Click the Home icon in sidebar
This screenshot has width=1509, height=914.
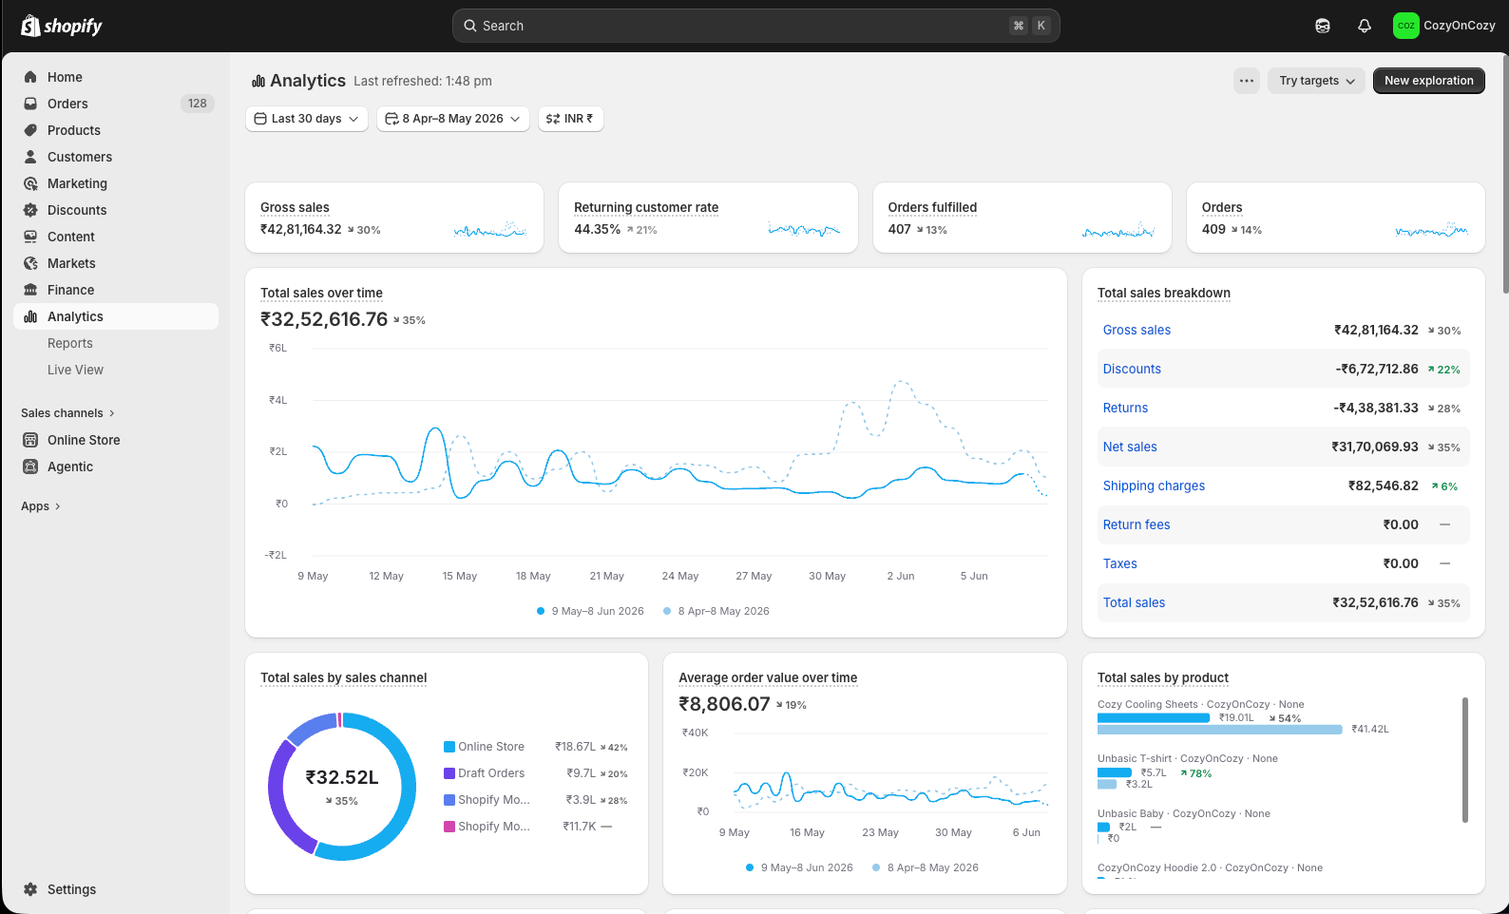tap(30, 77)
